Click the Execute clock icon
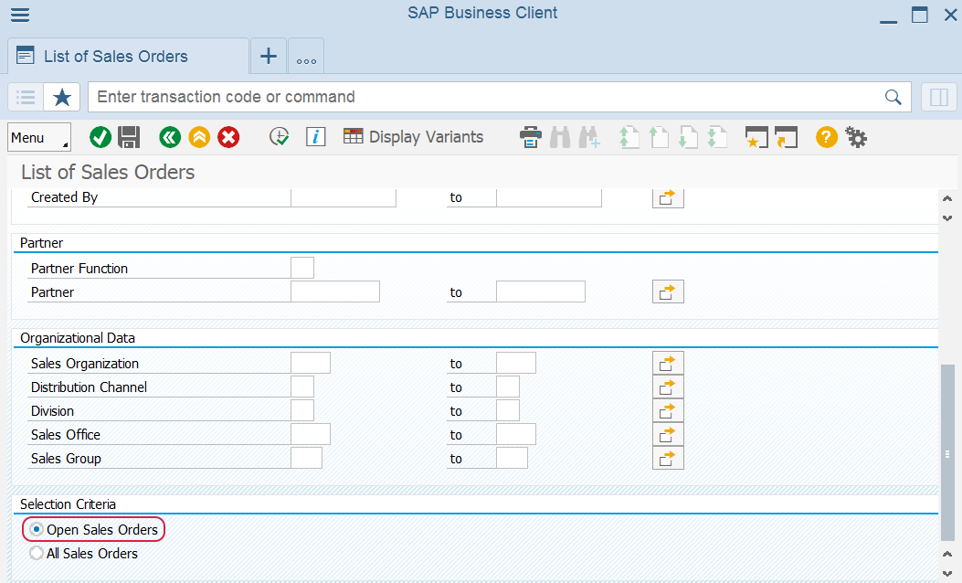The height and width of the screenshot is (583, 962). pos(280,137)
